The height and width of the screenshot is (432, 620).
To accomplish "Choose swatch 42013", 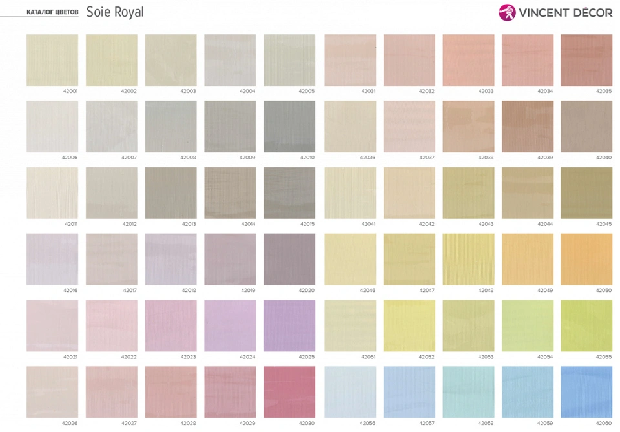I will 170,193.
